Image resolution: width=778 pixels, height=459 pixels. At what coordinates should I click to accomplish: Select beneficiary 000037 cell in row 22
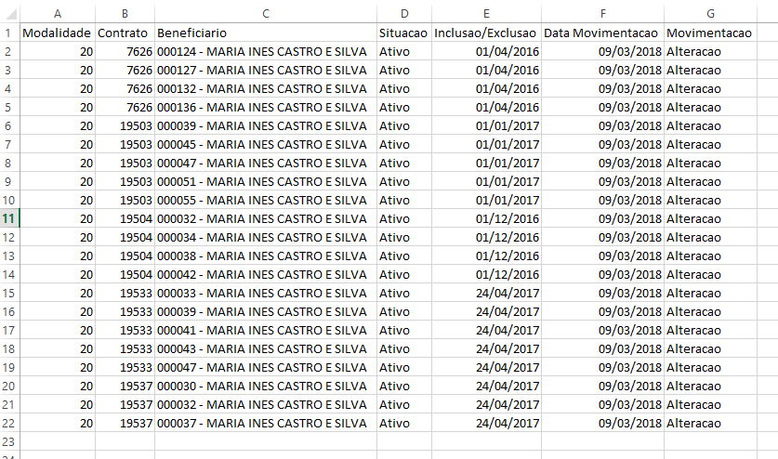(x=265, y=423)
